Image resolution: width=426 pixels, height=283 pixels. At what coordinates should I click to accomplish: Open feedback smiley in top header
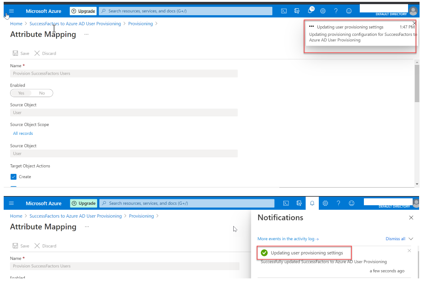(x=349, y=11)
